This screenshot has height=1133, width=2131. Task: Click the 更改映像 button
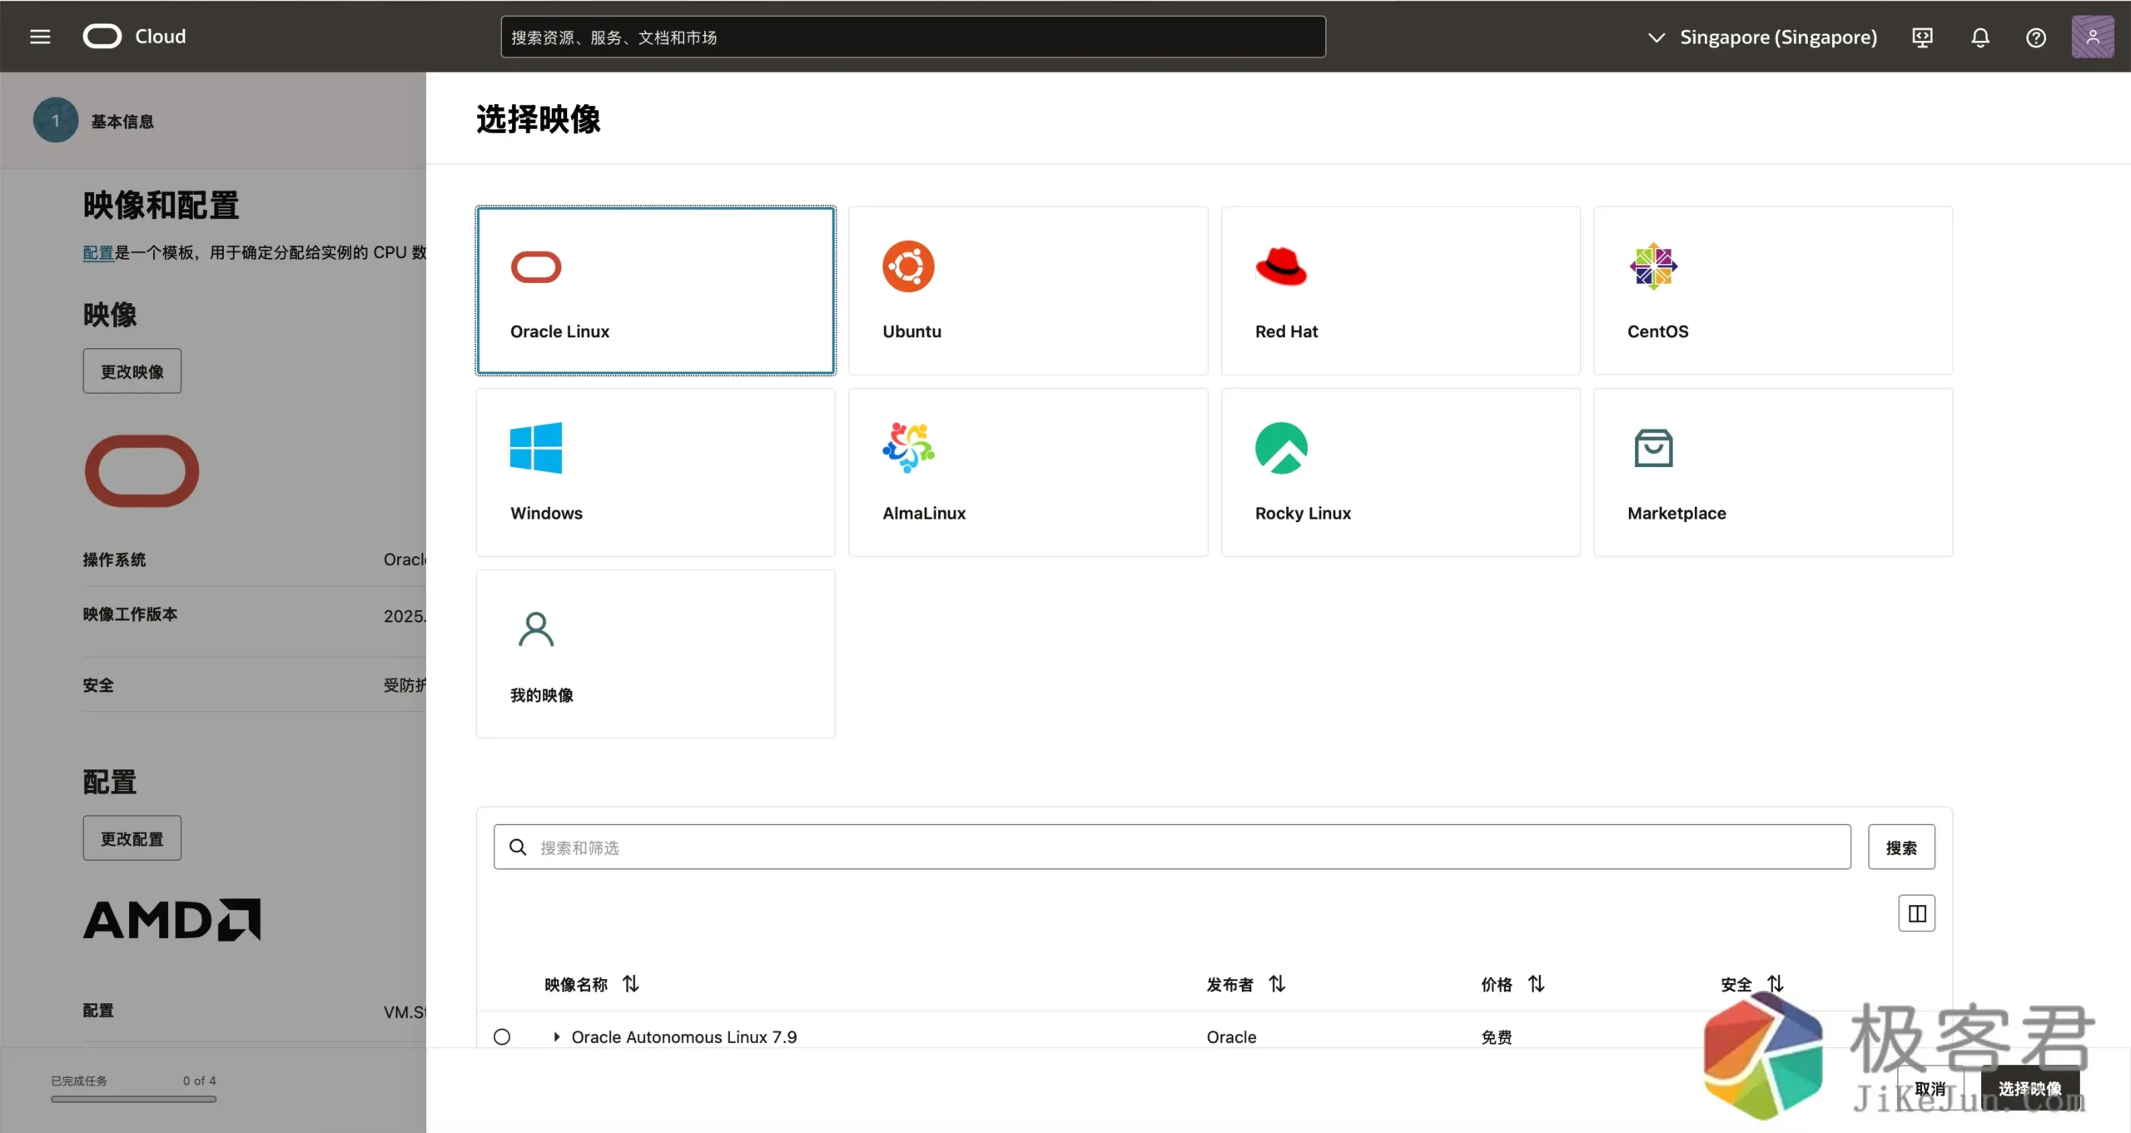click(x=132, y=371)
